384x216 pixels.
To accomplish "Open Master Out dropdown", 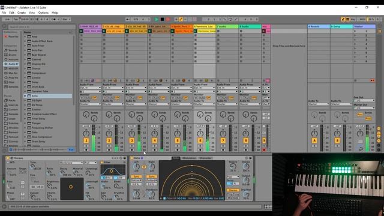I will [x=364, y=108].
